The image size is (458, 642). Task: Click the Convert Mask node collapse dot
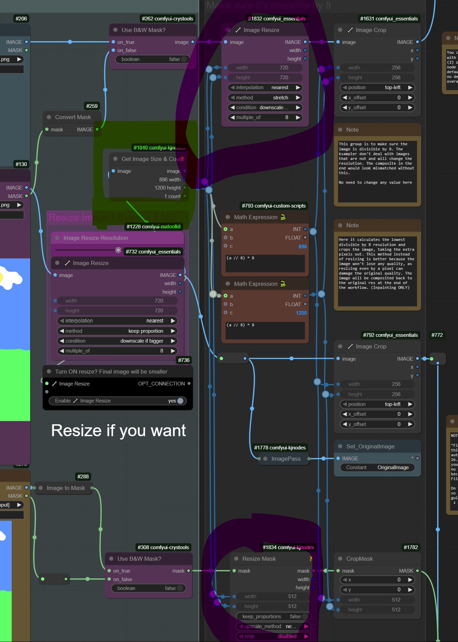(x=49, y=117)
